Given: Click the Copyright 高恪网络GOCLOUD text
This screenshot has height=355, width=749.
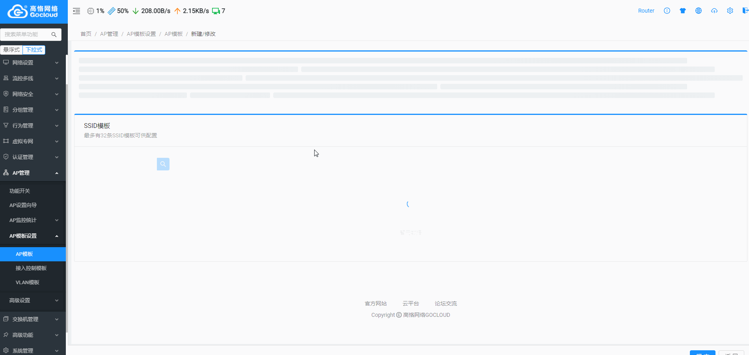Looking at the screenshot, I should pos(411,315).
